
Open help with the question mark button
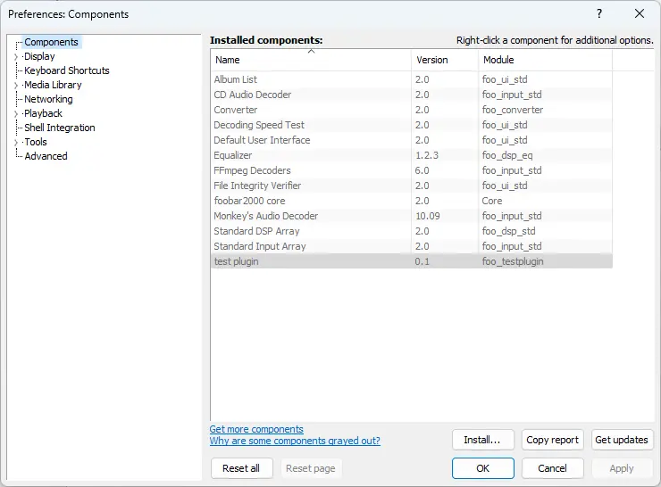tap(599, 14)
